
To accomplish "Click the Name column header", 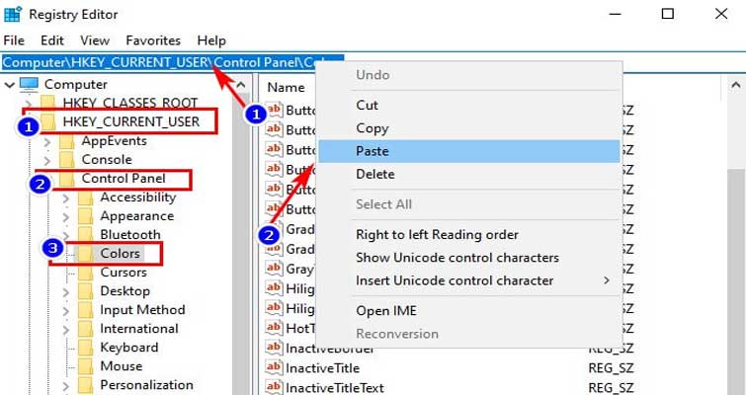I will coord(286,88).
